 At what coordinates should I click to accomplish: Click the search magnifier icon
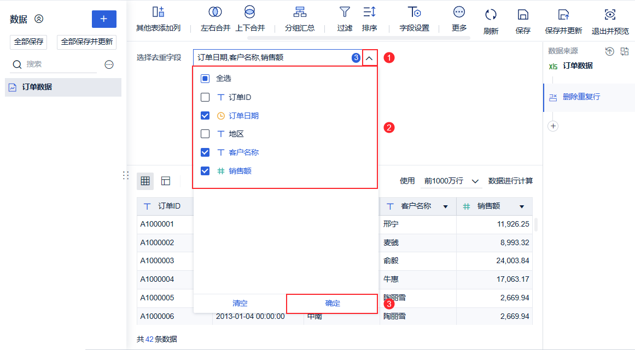tap(17, 64)
